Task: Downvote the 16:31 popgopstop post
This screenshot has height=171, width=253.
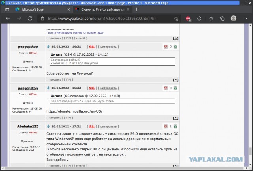Action: tap(166, 47)
